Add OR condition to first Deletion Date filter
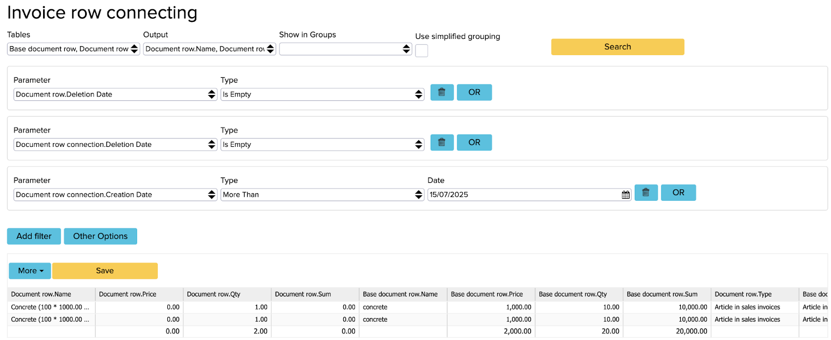The image size is (831, 340). [474, 92]
